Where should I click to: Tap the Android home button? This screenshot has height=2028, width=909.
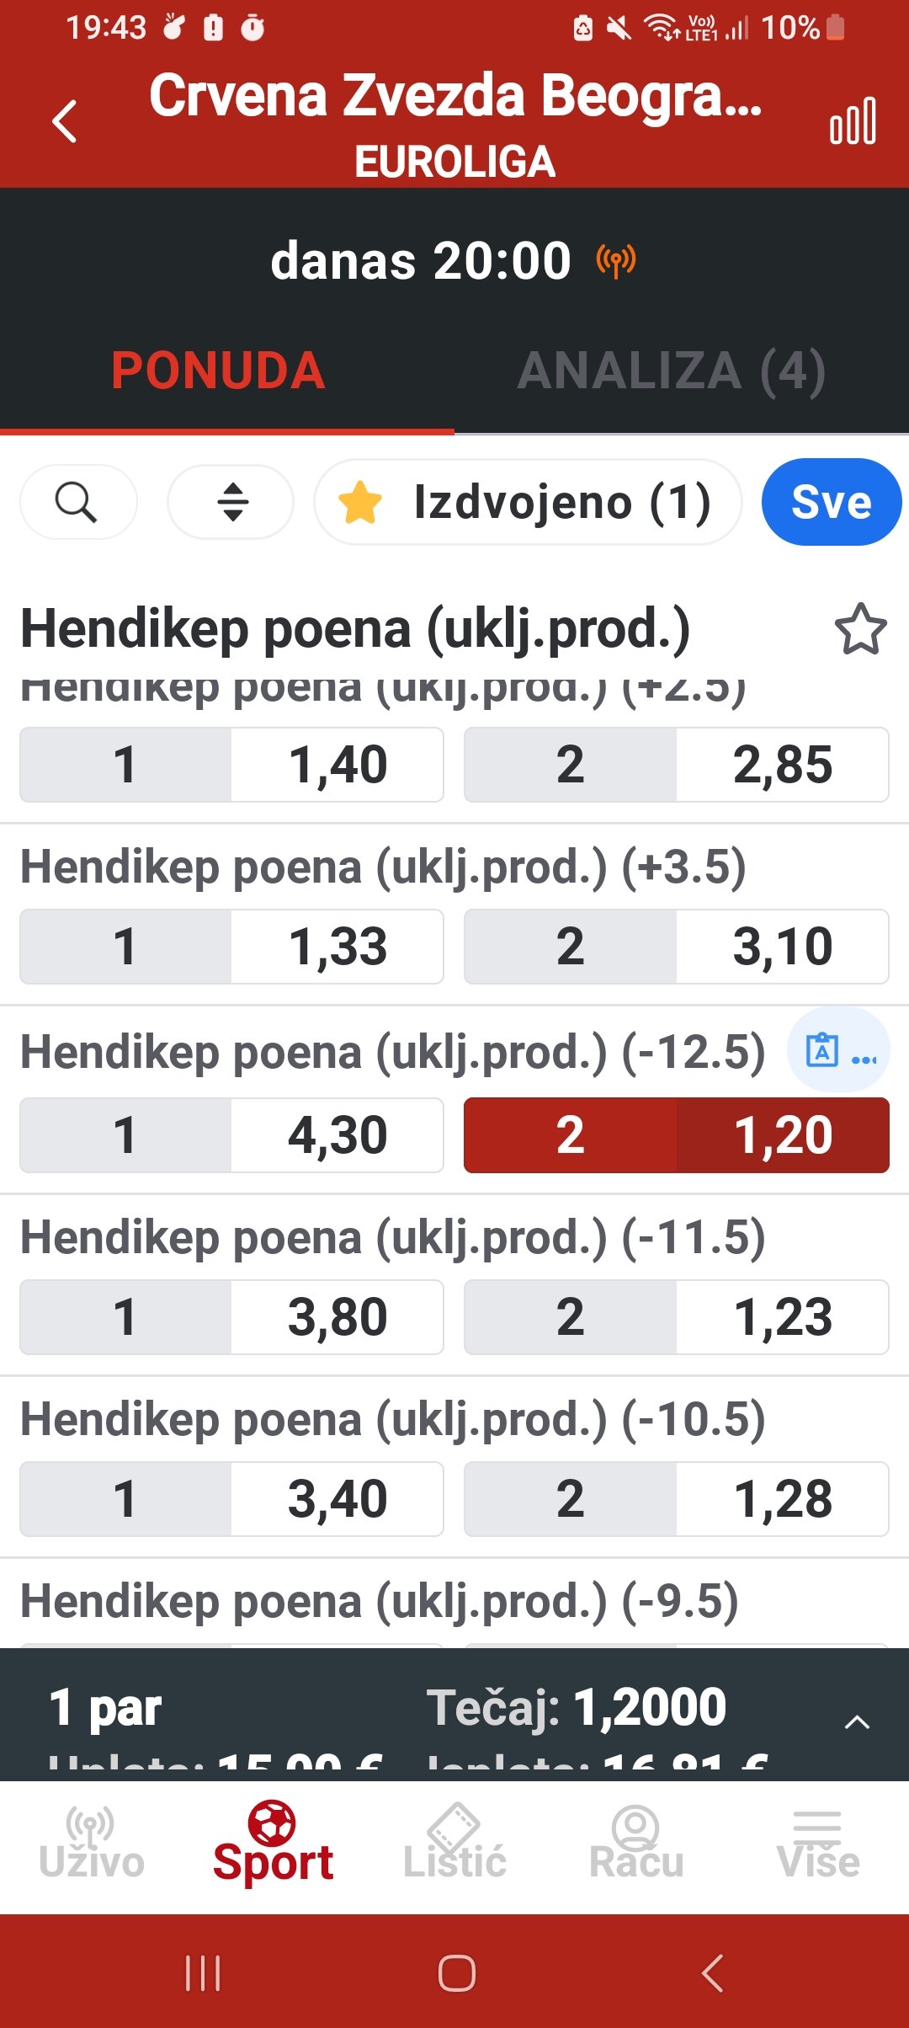pos(456,1972)
